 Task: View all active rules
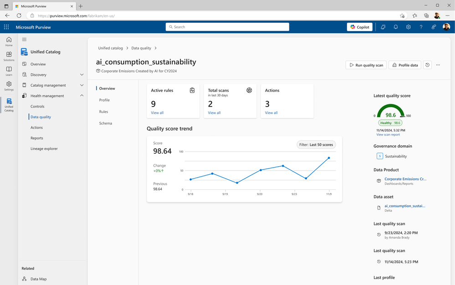pyautogui.click(x=157, y=113)
